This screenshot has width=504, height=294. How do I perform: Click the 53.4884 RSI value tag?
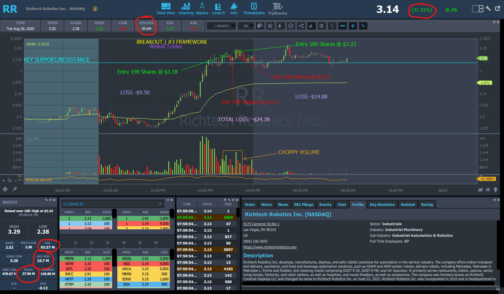[x=487, y=179]
